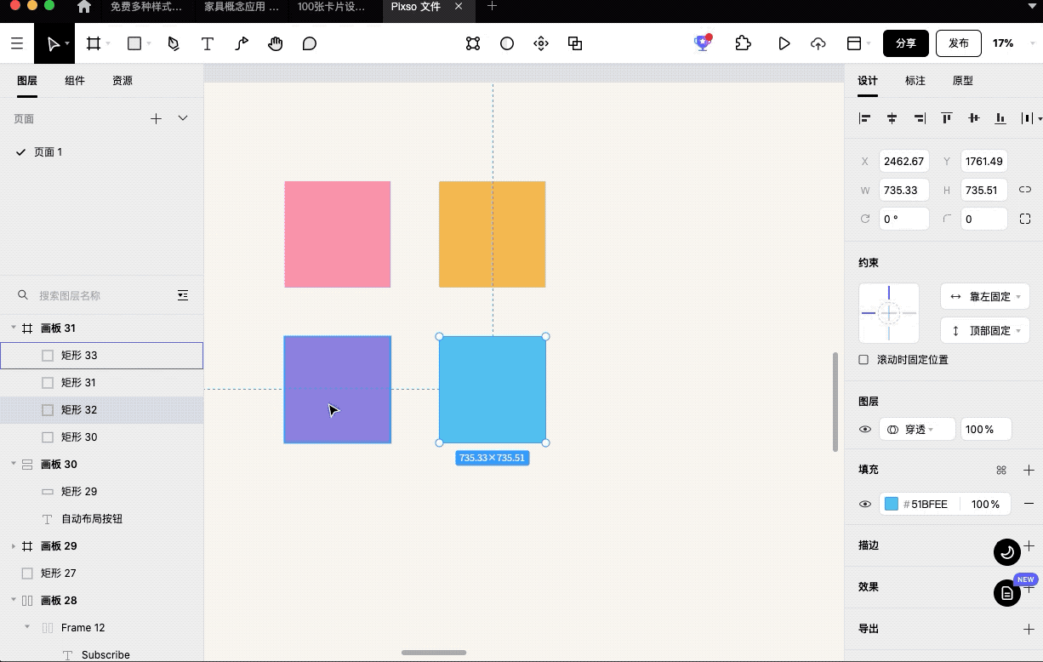Click the cloud upload icon
1043x662 pixels.
[x=818, y=43]
